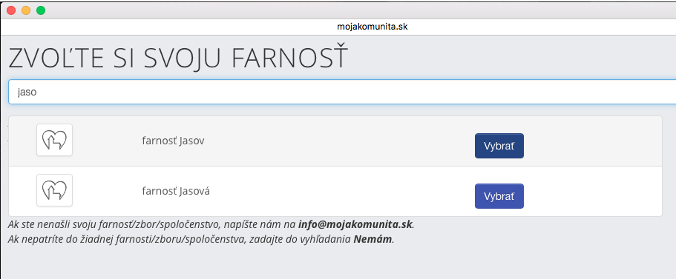Click the mojakomunita.sk page title text
This screenshot has width=676, height=279.
[x=372, y=27]
